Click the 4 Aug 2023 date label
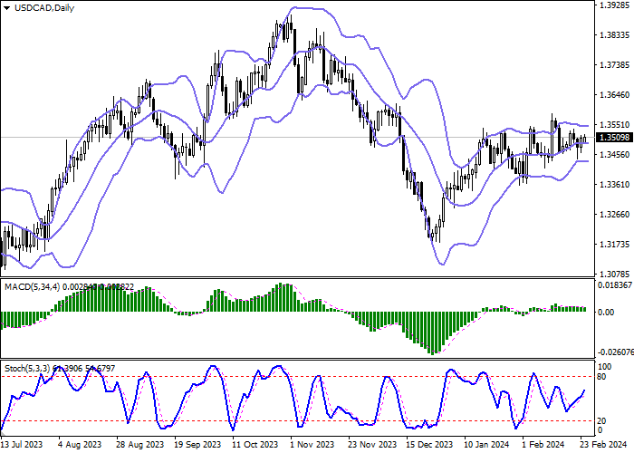This screenshot has height=453, width=634. pos(80,445)
